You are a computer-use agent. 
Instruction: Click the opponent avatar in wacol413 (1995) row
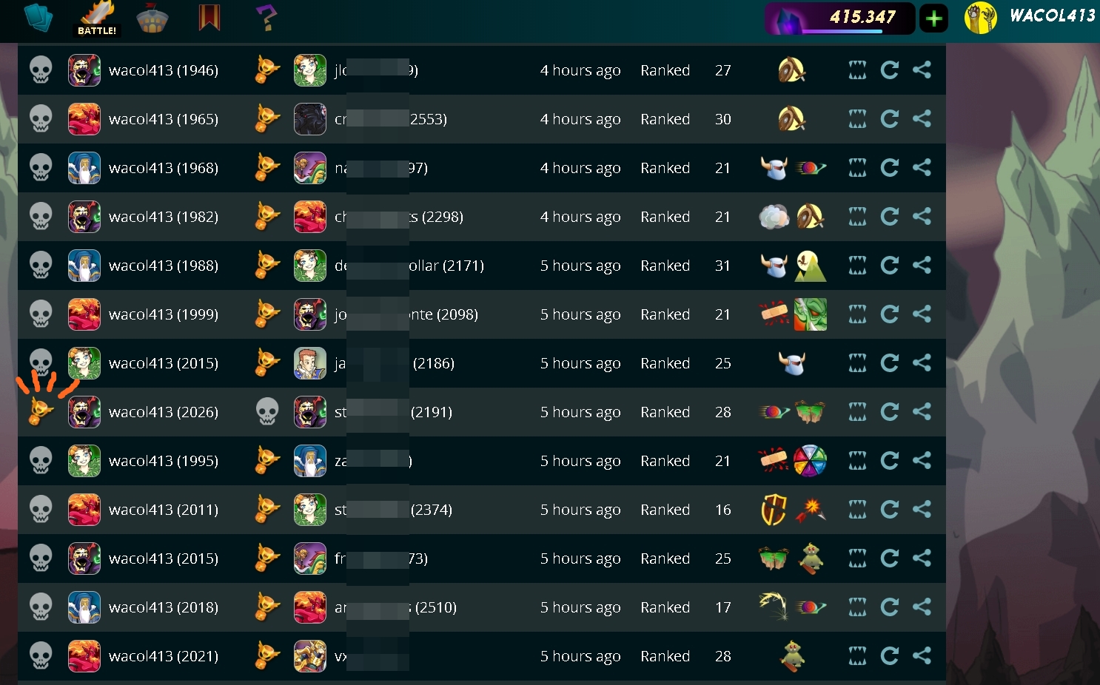click(x=310, y=461)
